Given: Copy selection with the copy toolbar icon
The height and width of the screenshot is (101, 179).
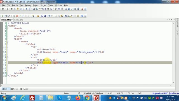Looking at the screenshot, I should (x=59, y=16).
